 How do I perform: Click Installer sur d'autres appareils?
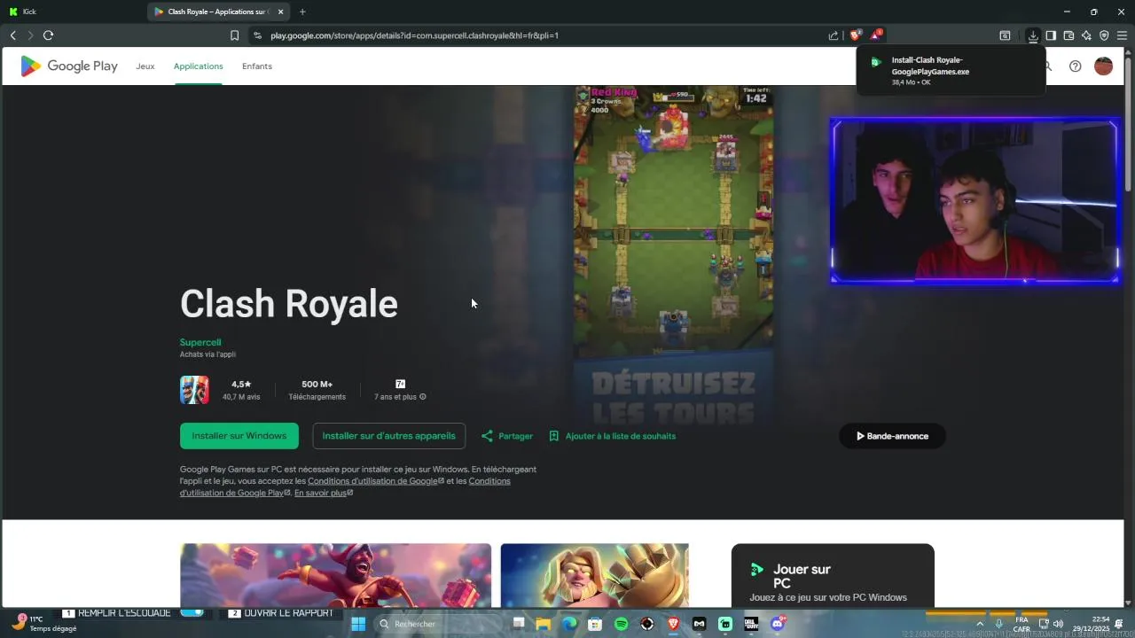tap(388, 436)
